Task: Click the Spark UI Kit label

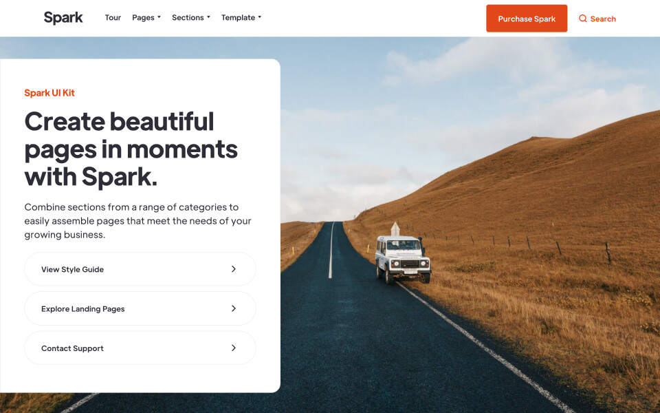Action: pos(49,93)
